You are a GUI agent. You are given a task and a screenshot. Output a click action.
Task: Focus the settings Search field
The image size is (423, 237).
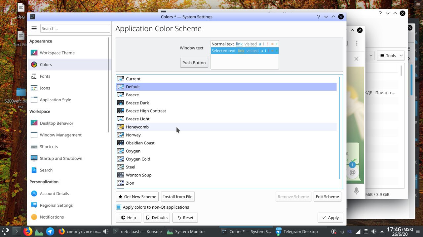75,28
